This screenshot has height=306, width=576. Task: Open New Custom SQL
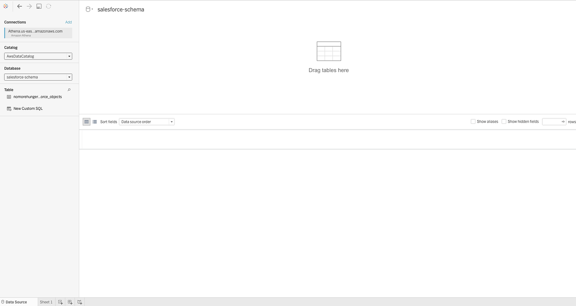(28, 108)
